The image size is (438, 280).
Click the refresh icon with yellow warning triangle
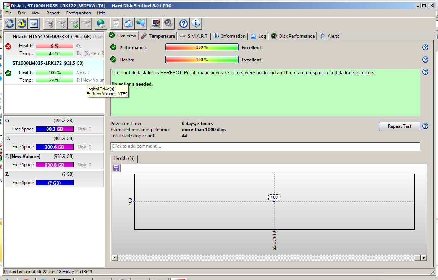[22, 24]
